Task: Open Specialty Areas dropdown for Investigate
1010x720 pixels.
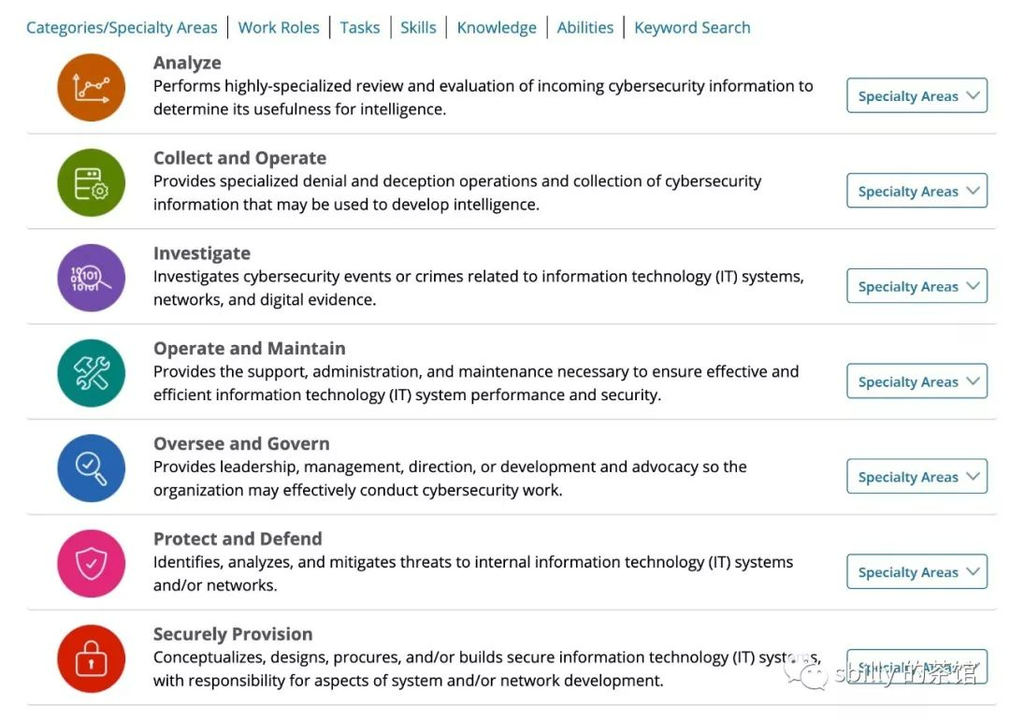Action: (x=916, y=286)
